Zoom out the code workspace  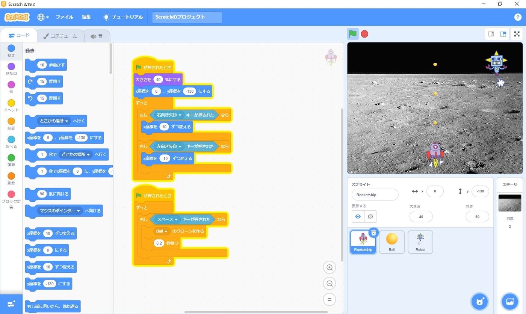tap(330, 284)
